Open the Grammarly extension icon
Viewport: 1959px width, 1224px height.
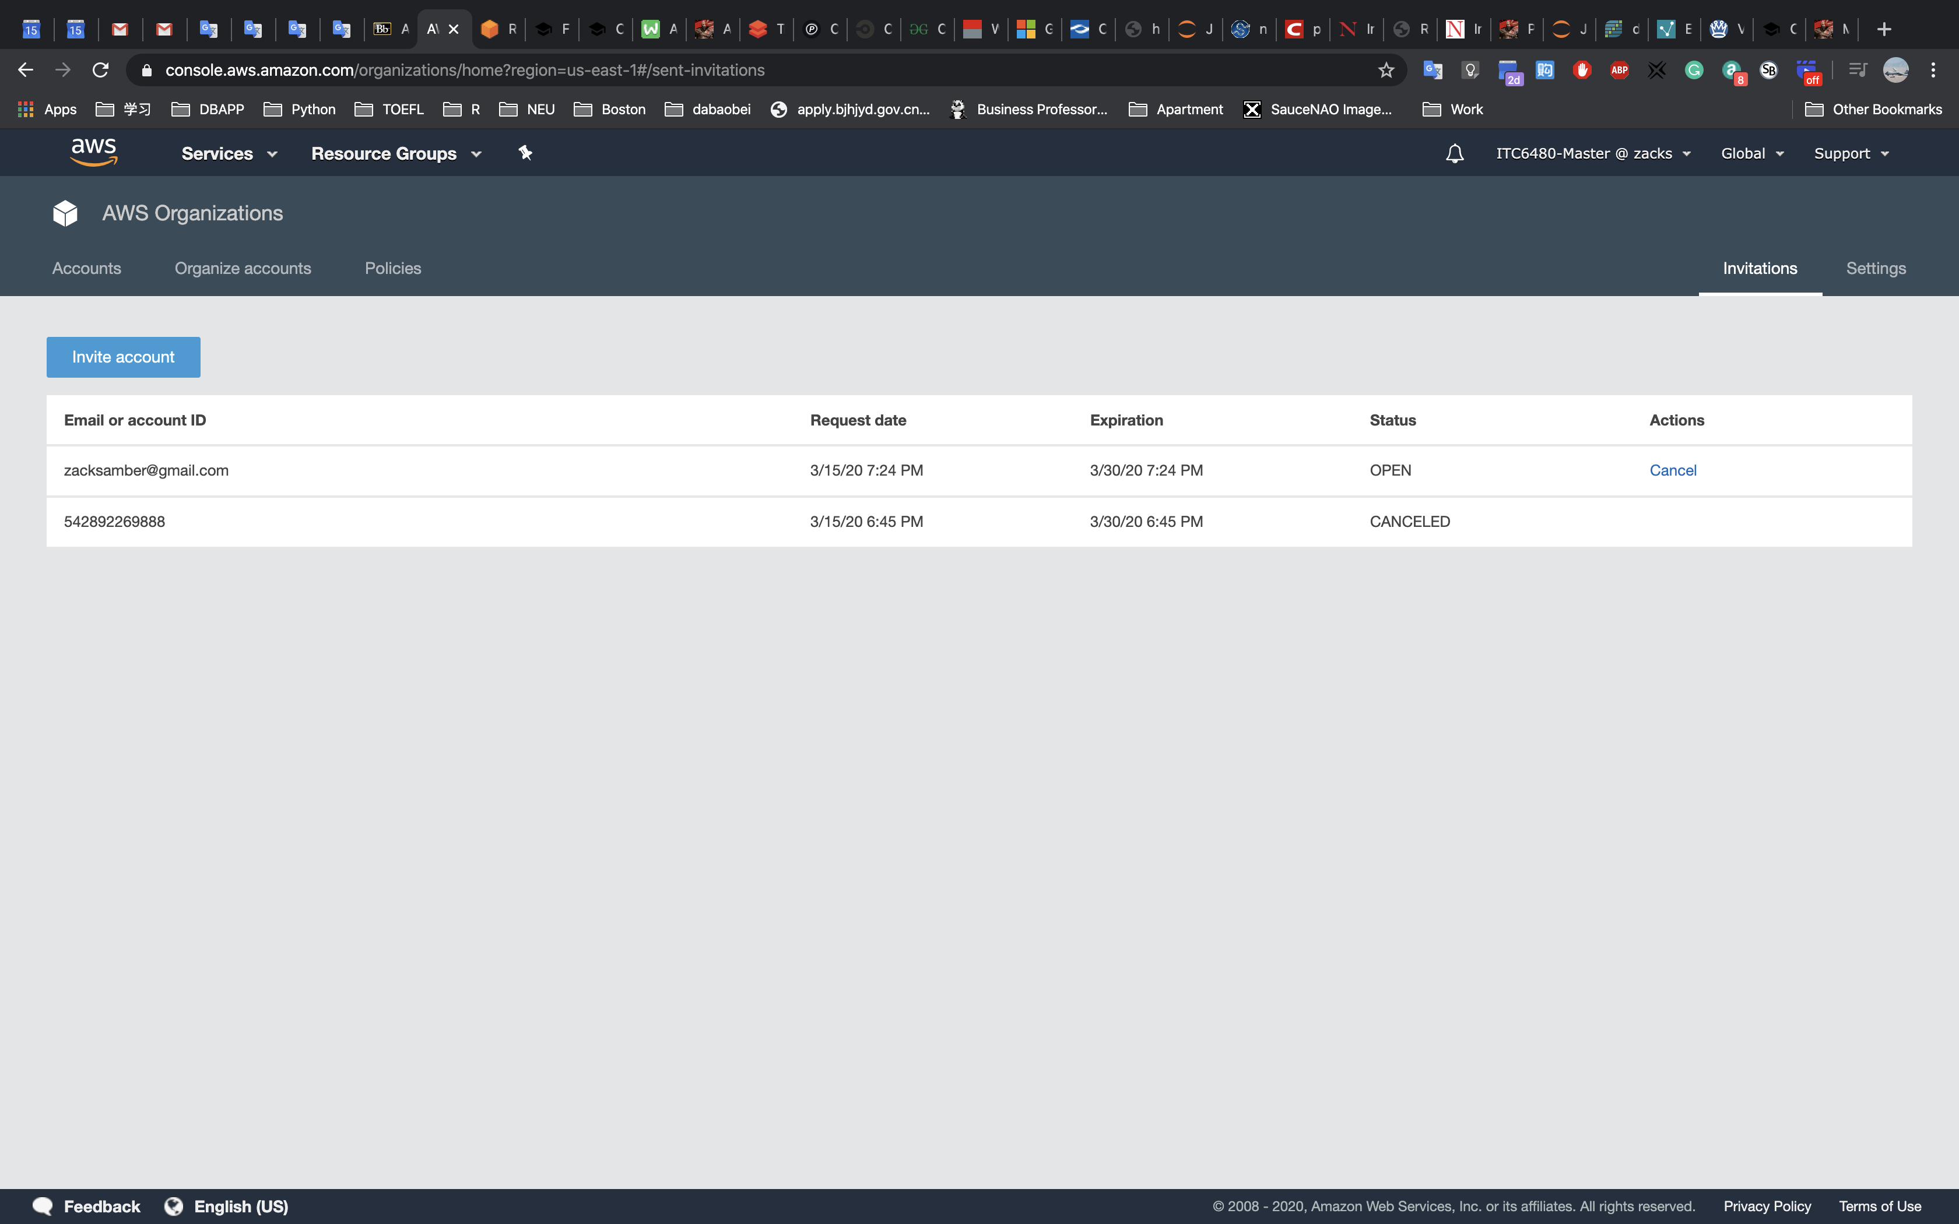coord(1694,71)
